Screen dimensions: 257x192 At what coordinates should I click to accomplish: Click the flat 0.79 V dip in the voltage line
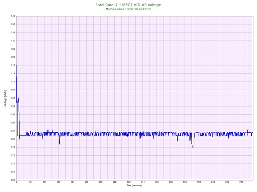coord(193,147)
